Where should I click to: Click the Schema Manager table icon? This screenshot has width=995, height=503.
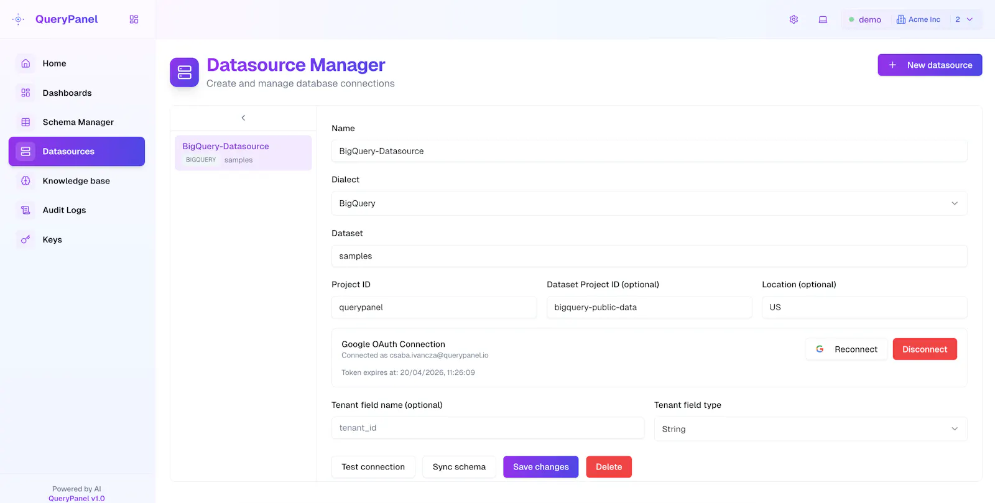click(25, 122)
